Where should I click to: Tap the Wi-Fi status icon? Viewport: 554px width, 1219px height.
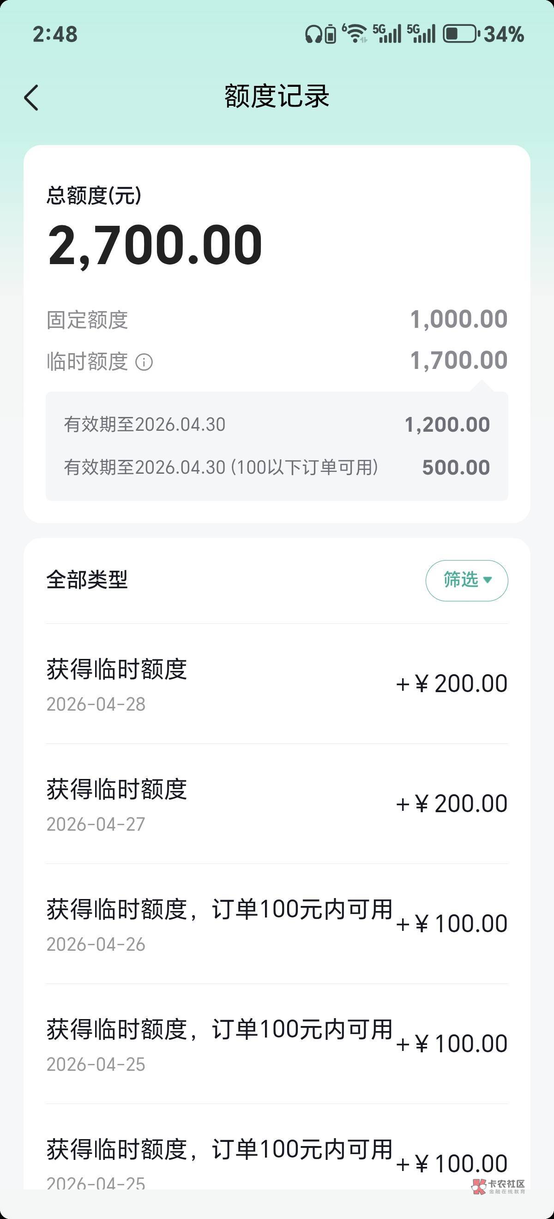(x=355, y=34)
